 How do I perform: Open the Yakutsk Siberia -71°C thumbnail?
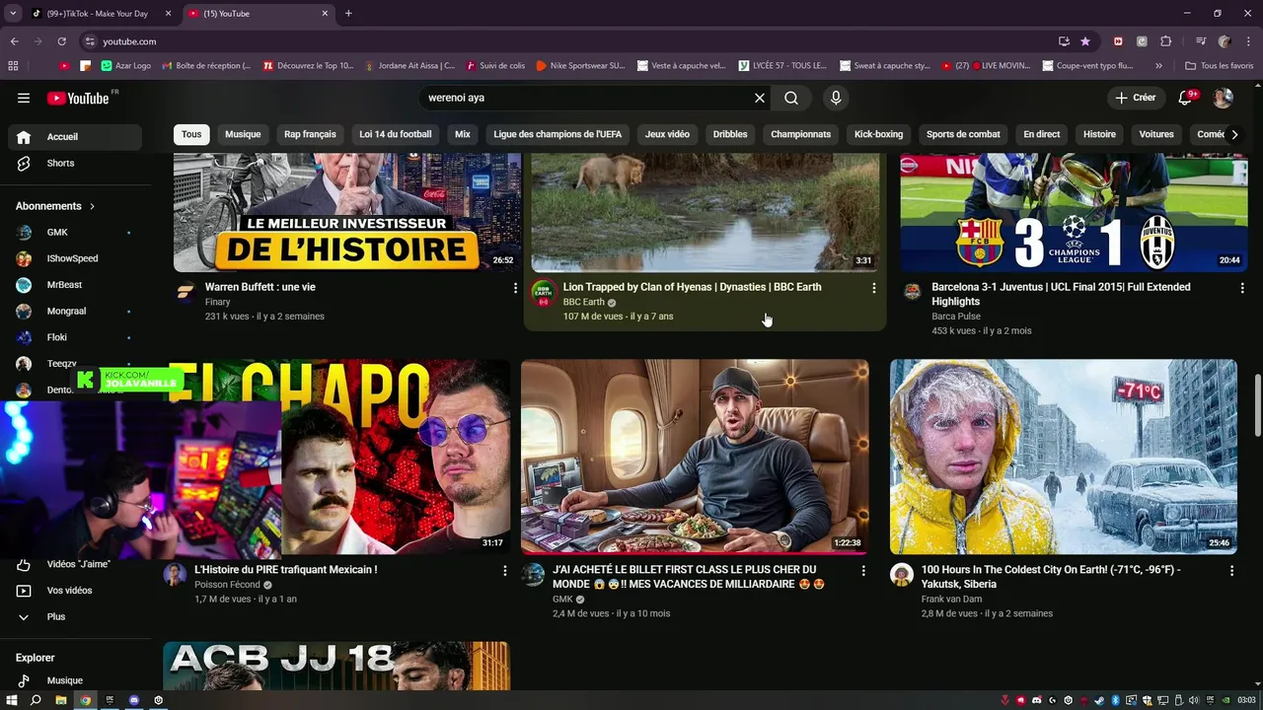tap(1064, 457)
